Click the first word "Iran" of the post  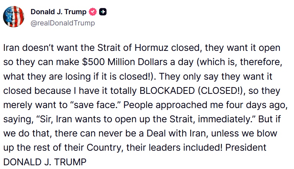[x=11, y=49]
